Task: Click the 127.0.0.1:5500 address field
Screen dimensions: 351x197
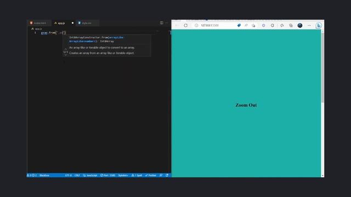Action: (x=210, y=26)
